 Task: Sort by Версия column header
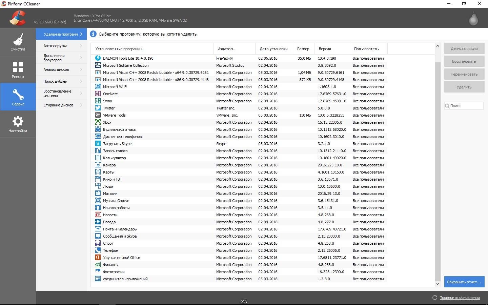pos(332,49)
